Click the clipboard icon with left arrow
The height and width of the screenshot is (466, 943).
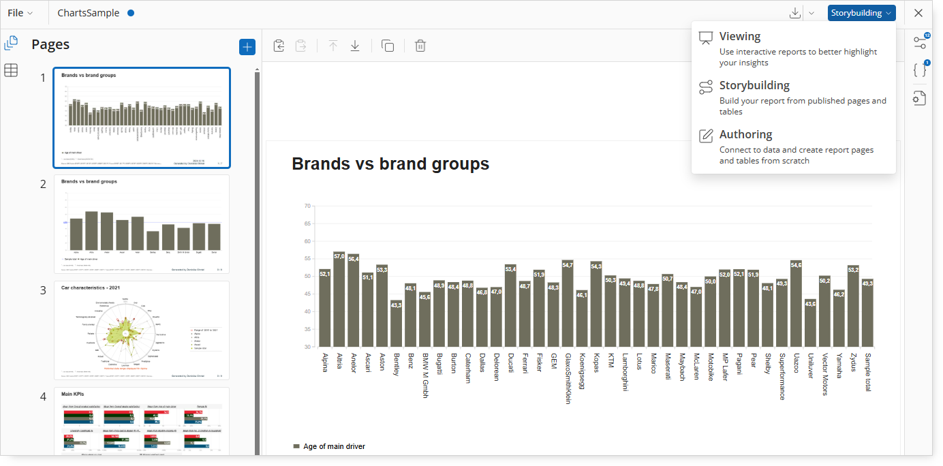[x=279, y=46]
